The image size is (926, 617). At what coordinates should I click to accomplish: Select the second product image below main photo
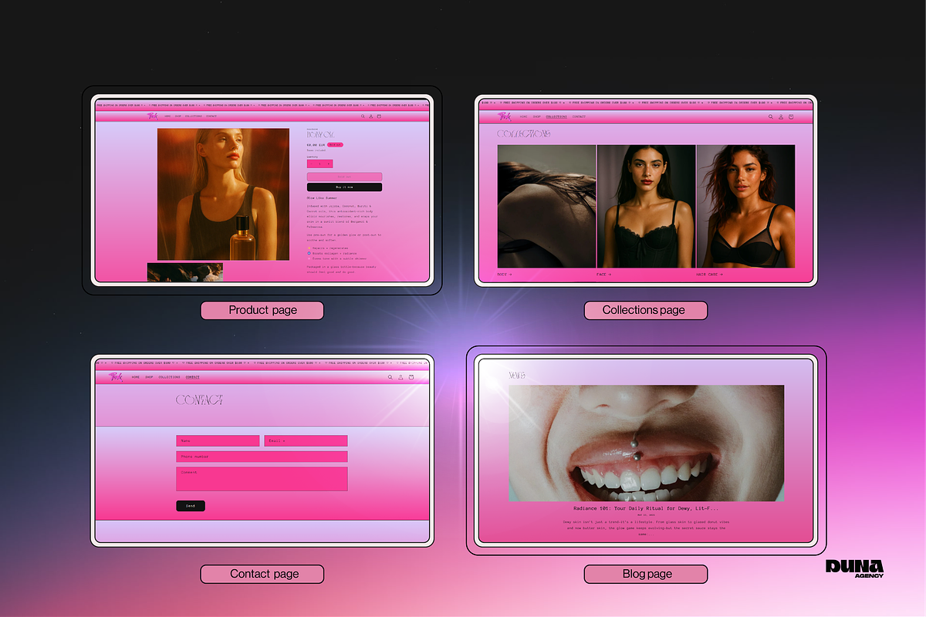pos(185,272)
